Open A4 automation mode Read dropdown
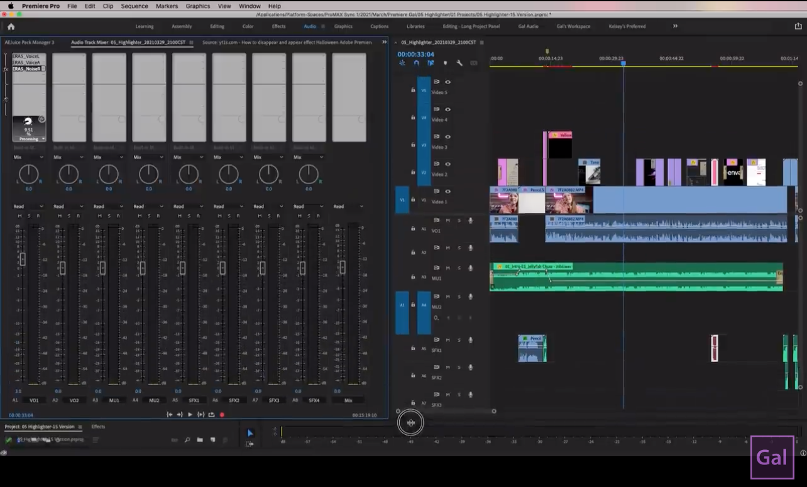This screenshot has height=487, width=807. [148, 206]
